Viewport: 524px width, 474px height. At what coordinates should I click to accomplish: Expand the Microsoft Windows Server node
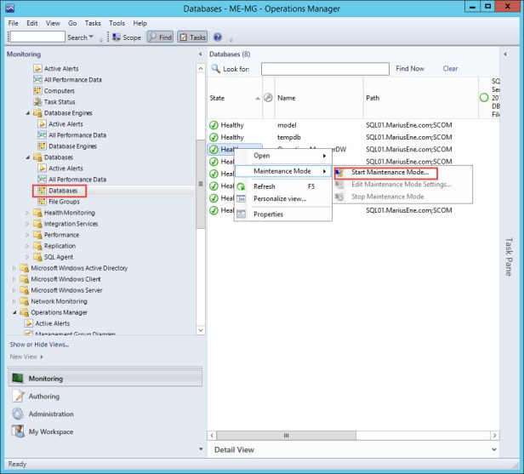14,290
